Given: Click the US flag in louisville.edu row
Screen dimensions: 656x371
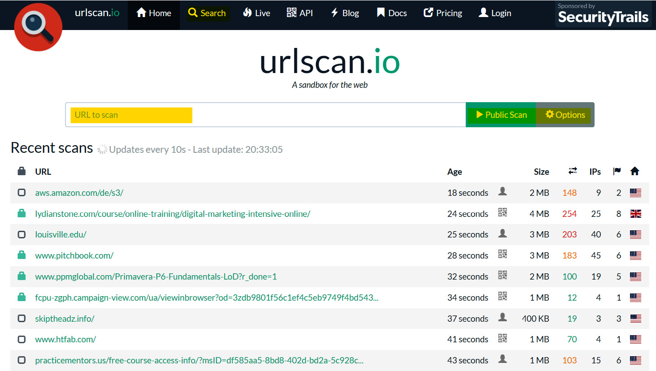Looking at the screenshot, I should [635, 234].
